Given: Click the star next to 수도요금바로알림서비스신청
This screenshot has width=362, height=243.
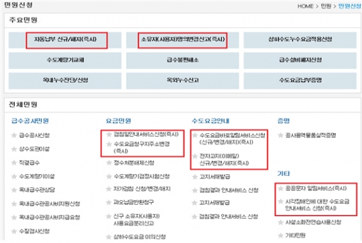Looking at the screenshot, I should [195, 135].
